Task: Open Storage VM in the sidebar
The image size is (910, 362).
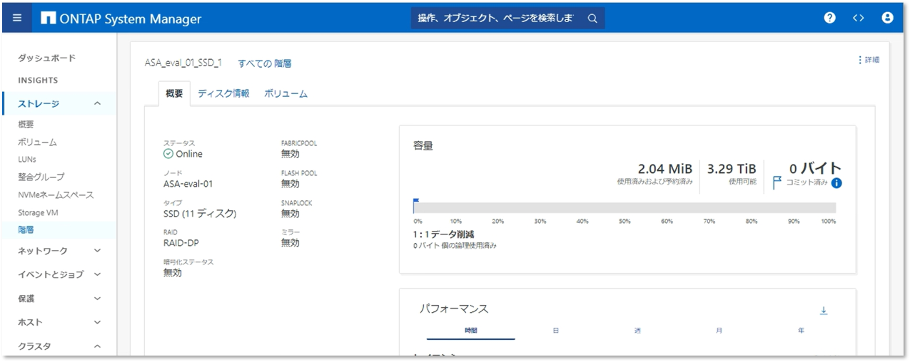Action: click(37, 212)
